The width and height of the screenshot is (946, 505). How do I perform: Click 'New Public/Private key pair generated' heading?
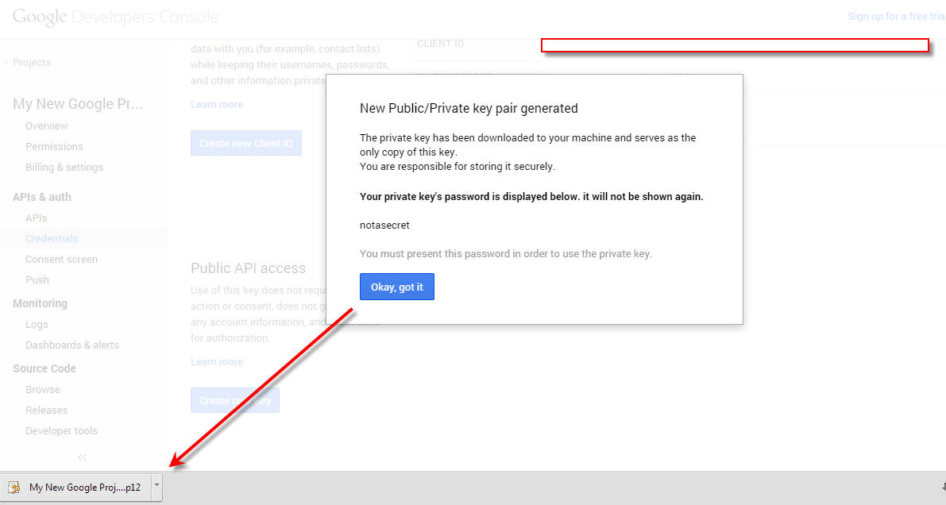[x=469, y=108]
